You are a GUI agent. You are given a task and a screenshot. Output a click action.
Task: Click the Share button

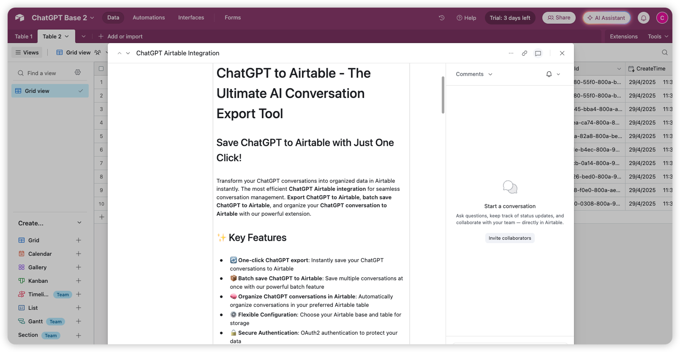(559, 18)
